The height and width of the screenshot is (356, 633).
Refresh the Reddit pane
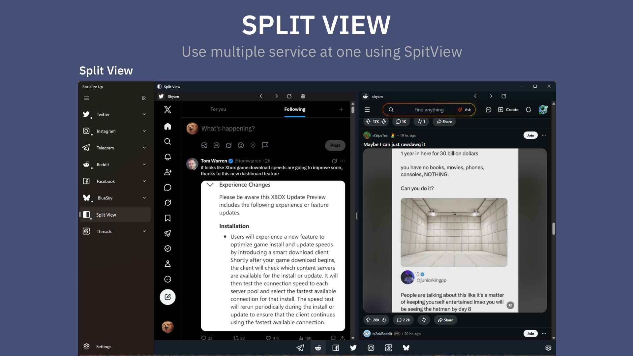pyautogui.click(x=504, y=96)
